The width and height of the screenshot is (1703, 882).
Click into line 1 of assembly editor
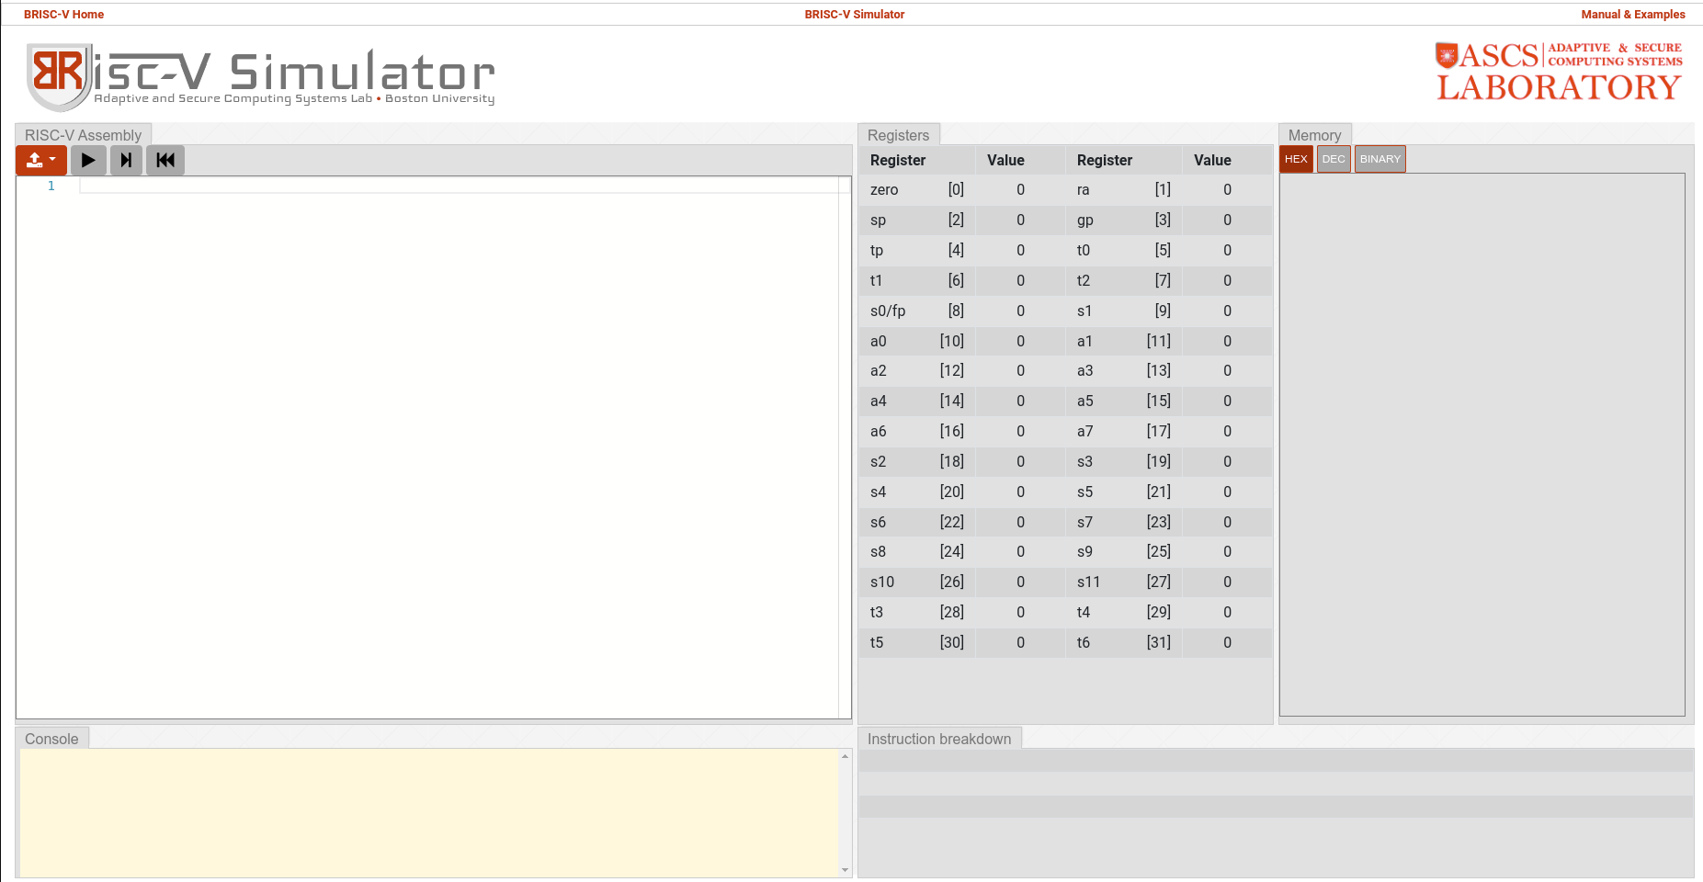[460, 186]
